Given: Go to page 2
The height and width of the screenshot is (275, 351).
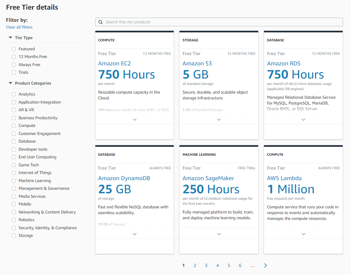Looking at the screenshot, I should tap(195, 266).
